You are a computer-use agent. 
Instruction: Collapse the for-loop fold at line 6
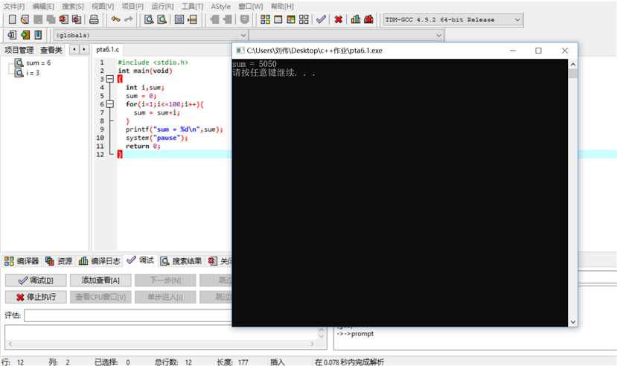110,104
